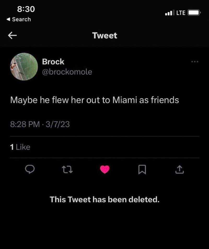Image resolution: width=209 pixels, height=249 pixels.
Task: Open the @brockomole handle
Action: click(67, 72)
